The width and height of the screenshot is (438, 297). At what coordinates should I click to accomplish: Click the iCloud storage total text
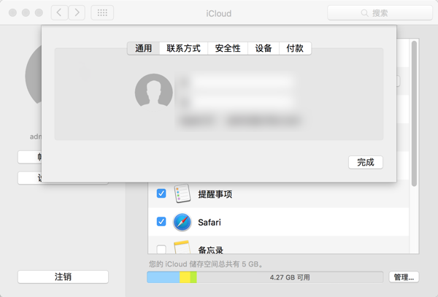point(206,264)
